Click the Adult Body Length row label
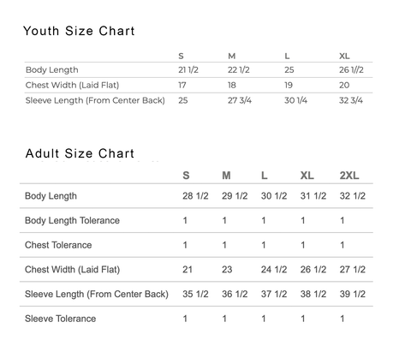 [51, 196]
